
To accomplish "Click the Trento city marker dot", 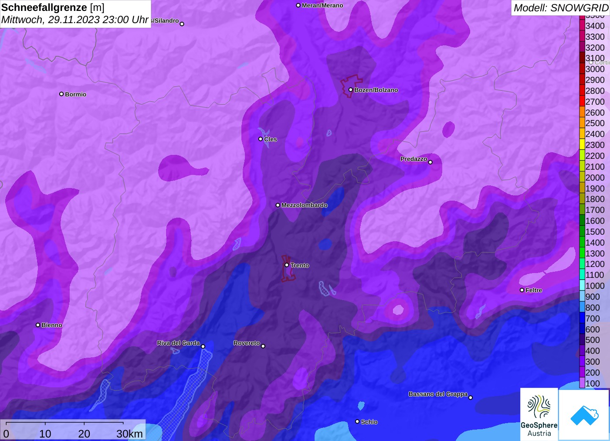I will (287, 265).
